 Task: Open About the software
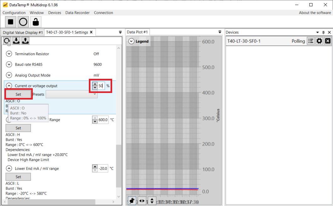(x=315, y=13)
